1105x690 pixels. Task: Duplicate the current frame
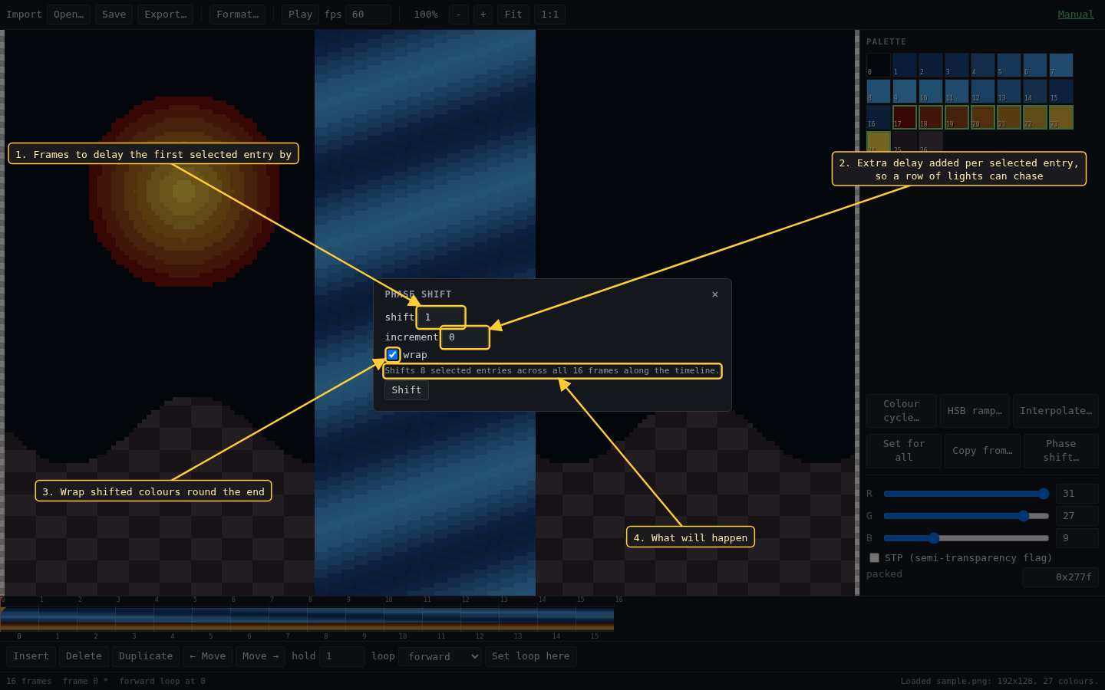click(146, 656)
